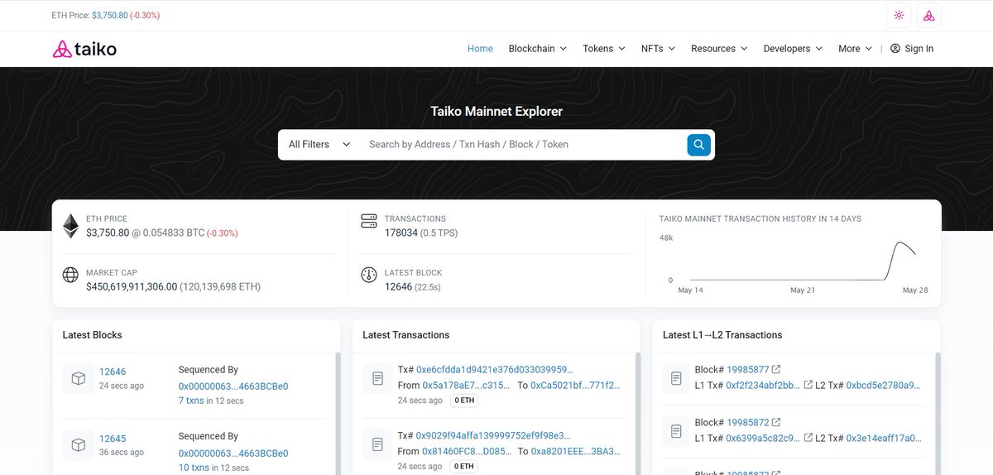Click document icon for Tx 0x9029f94affa139
The height and width of the screenshot is (475, 993).
377,445
